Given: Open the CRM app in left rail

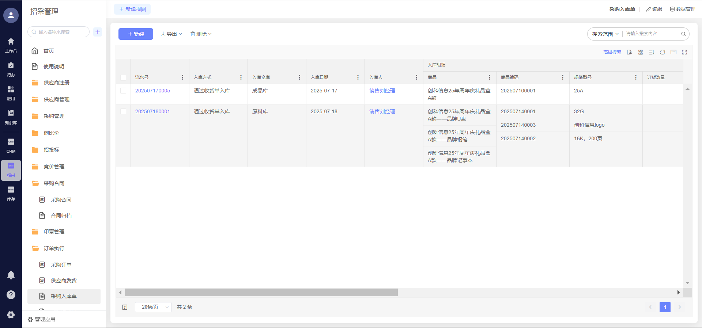Looking at the screenshot, I should 11,145.
